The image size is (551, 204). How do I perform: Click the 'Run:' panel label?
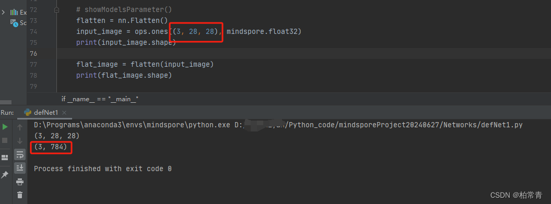point(7,113)
